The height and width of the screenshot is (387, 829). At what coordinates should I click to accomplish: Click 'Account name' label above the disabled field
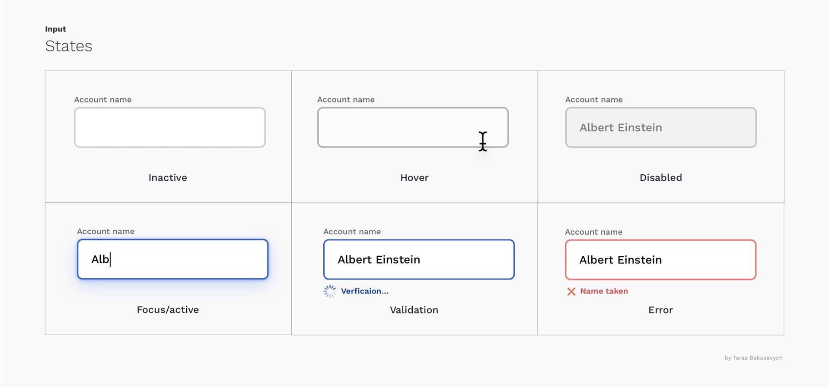(x=594, y=100)
